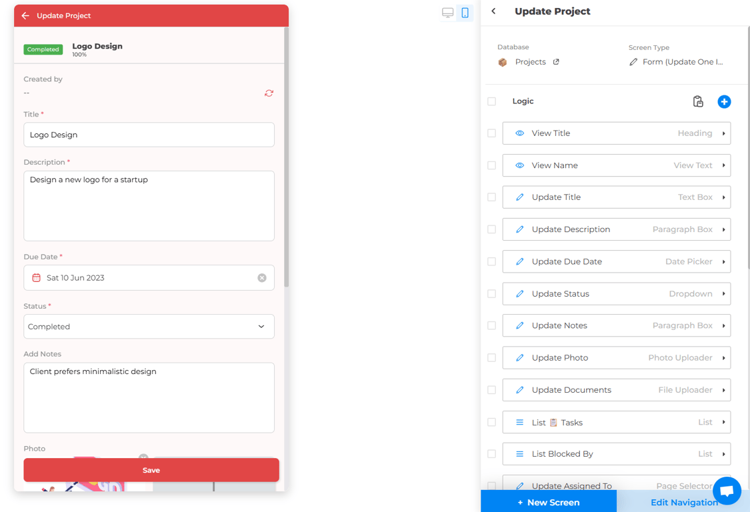Click the list icon on List Tasks row

pyautogui.click(x=519, y=422)
